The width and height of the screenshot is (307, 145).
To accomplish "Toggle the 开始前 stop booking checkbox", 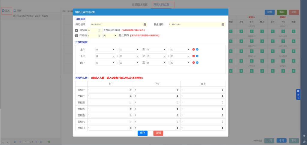I will [77, 35].
